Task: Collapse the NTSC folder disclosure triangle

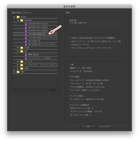Action: [x=14, y=17]
